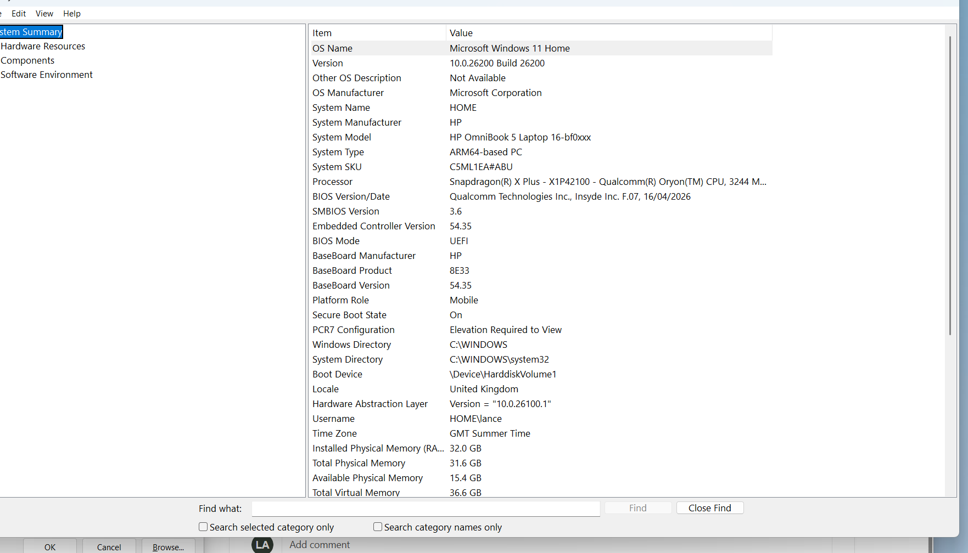Enable Search category names only checkbox
Image resolution: width=968 pixels, height=553 pixels.
coord(378,527)
